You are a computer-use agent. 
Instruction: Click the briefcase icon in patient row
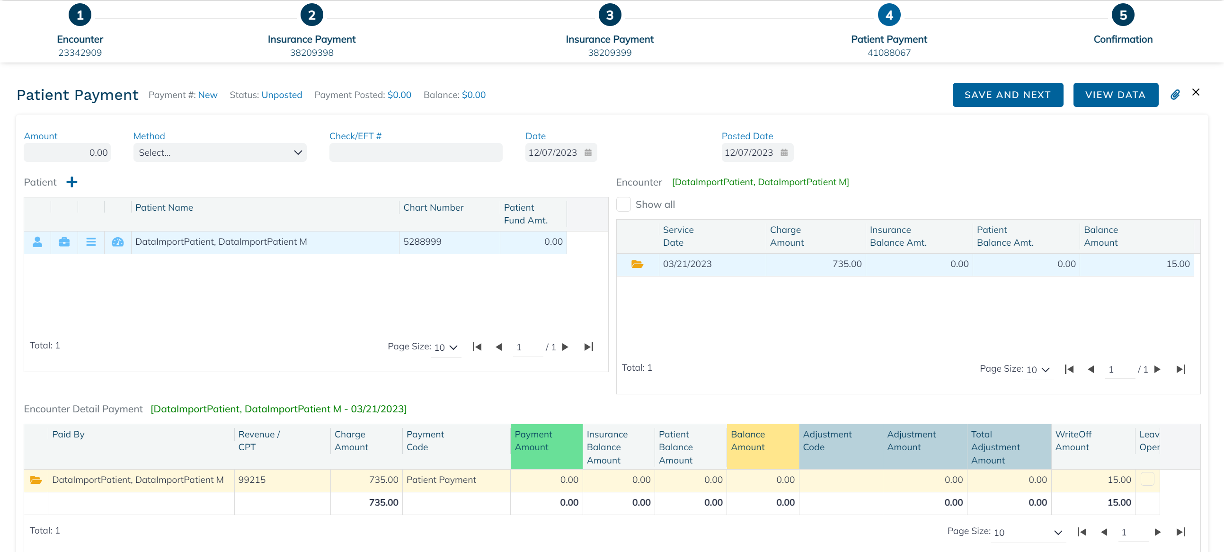tap(64, 242)
